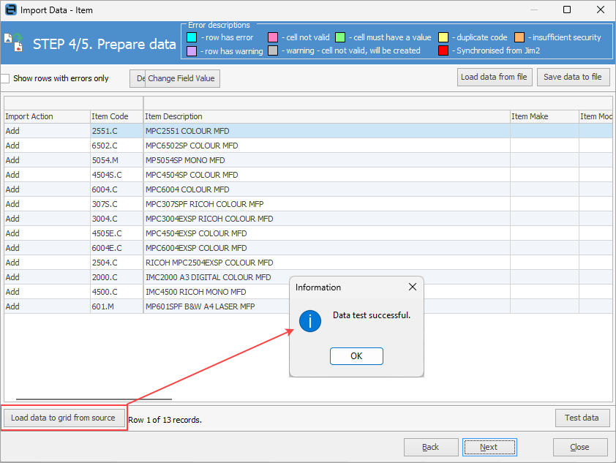This screenshot has width=616, height=463.
Task: Click the Item Code column header
Action: pyautogui.click(x=116, y=116)
